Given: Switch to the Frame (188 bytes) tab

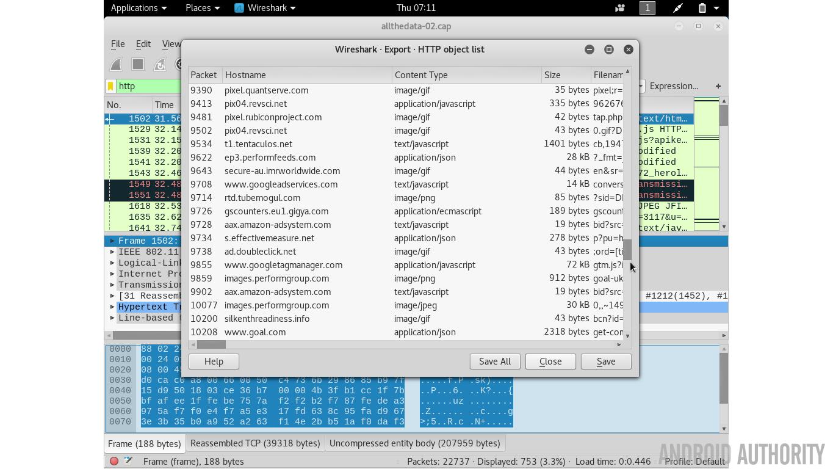Looking at the screenshot, I should coord(145,444).
